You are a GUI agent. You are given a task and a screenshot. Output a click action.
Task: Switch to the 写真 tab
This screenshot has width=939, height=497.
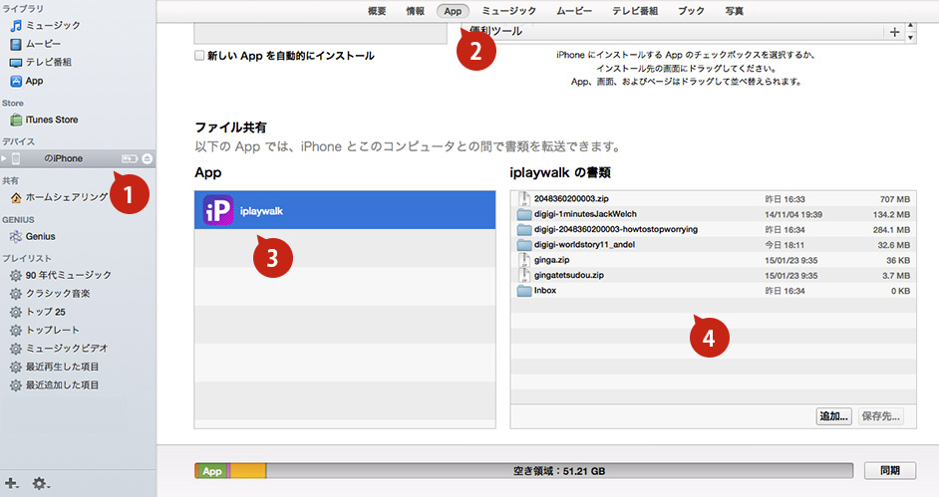coord(735,11)
